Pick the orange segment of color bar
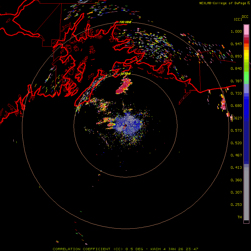 click(246, 48)
